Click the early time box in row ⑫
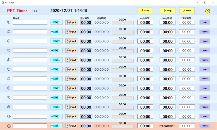The width and height of the screenshot is (217, 130). pyautogui.click(x=145, y=126)
